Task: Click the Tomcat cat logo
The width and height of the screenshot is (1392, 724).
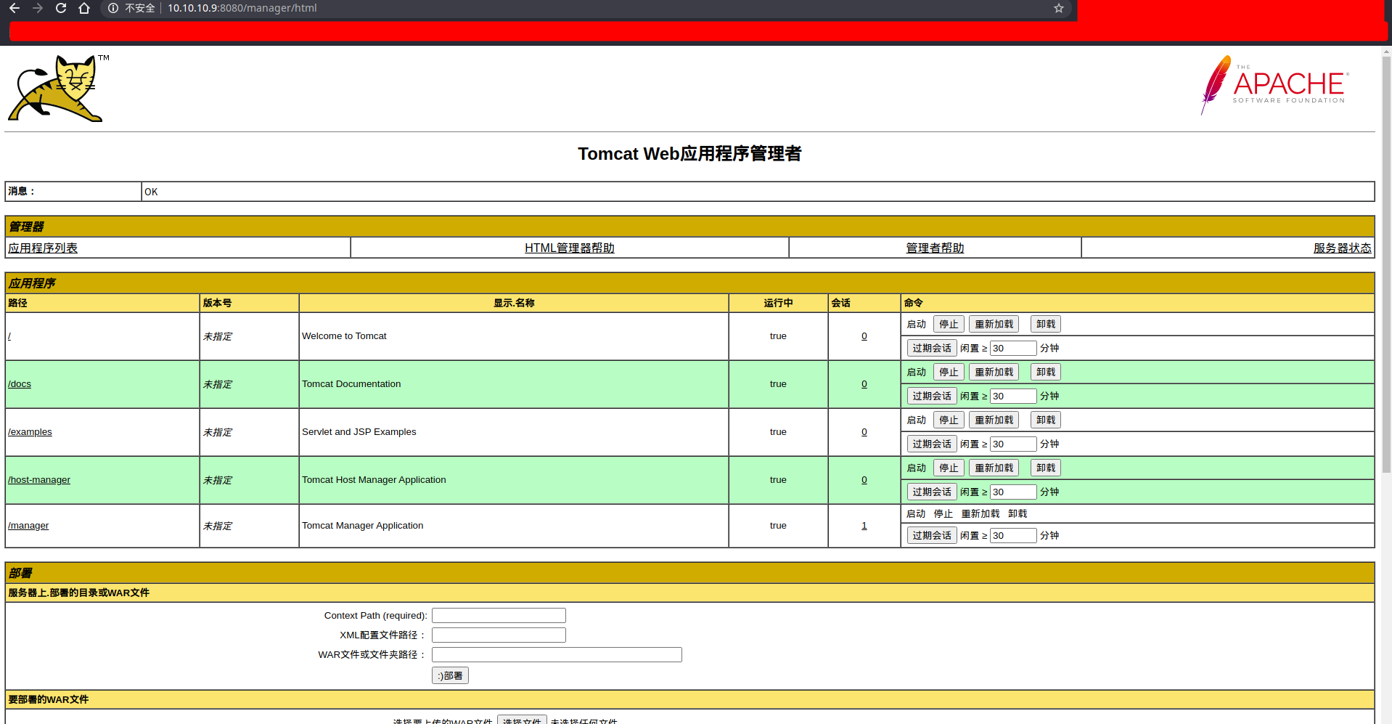Action: pos(58,88)
